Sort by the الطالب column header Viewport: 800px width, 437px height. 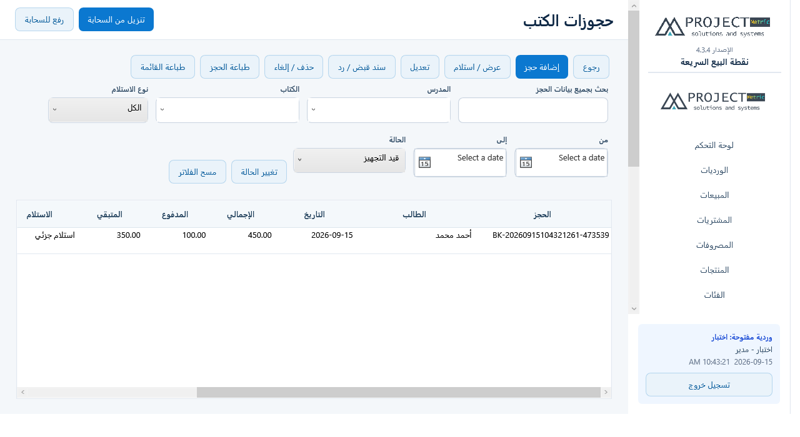click(x=414, y=214)
